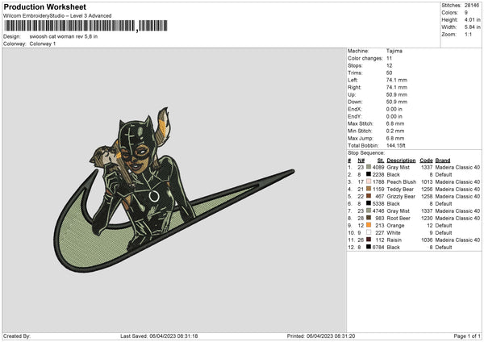The image size is (484, 342).
Task: Click the 'Printed: 06/04/2023 08:31:20' text
Action: point(321,336)
